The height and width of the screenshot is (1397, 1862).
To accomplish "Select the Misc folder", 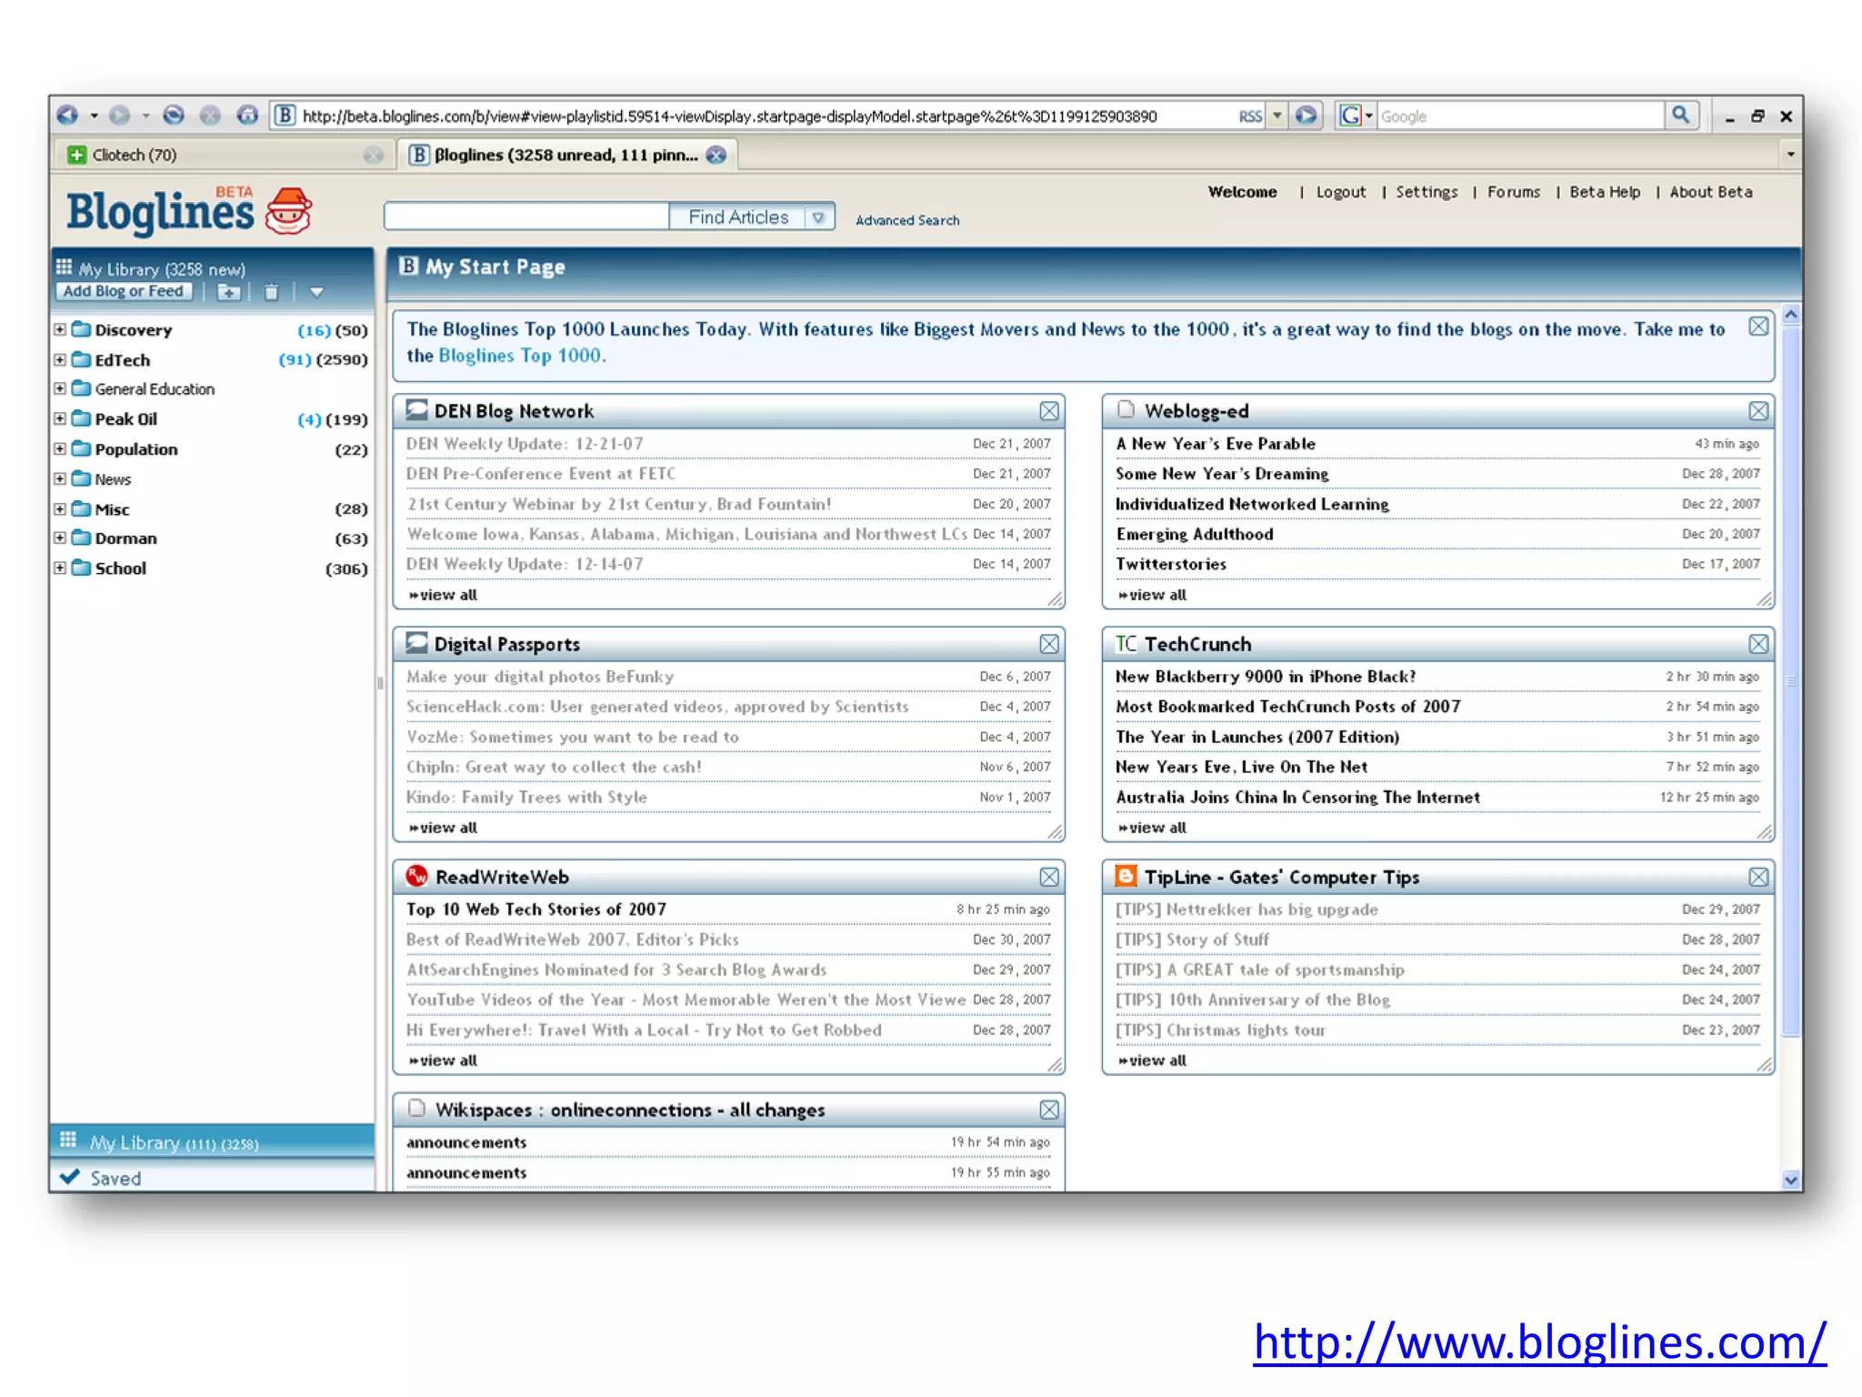I will [112, 509].
